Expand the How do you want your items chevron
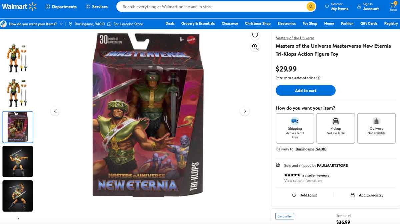The image size is (400, 224). 62,24
